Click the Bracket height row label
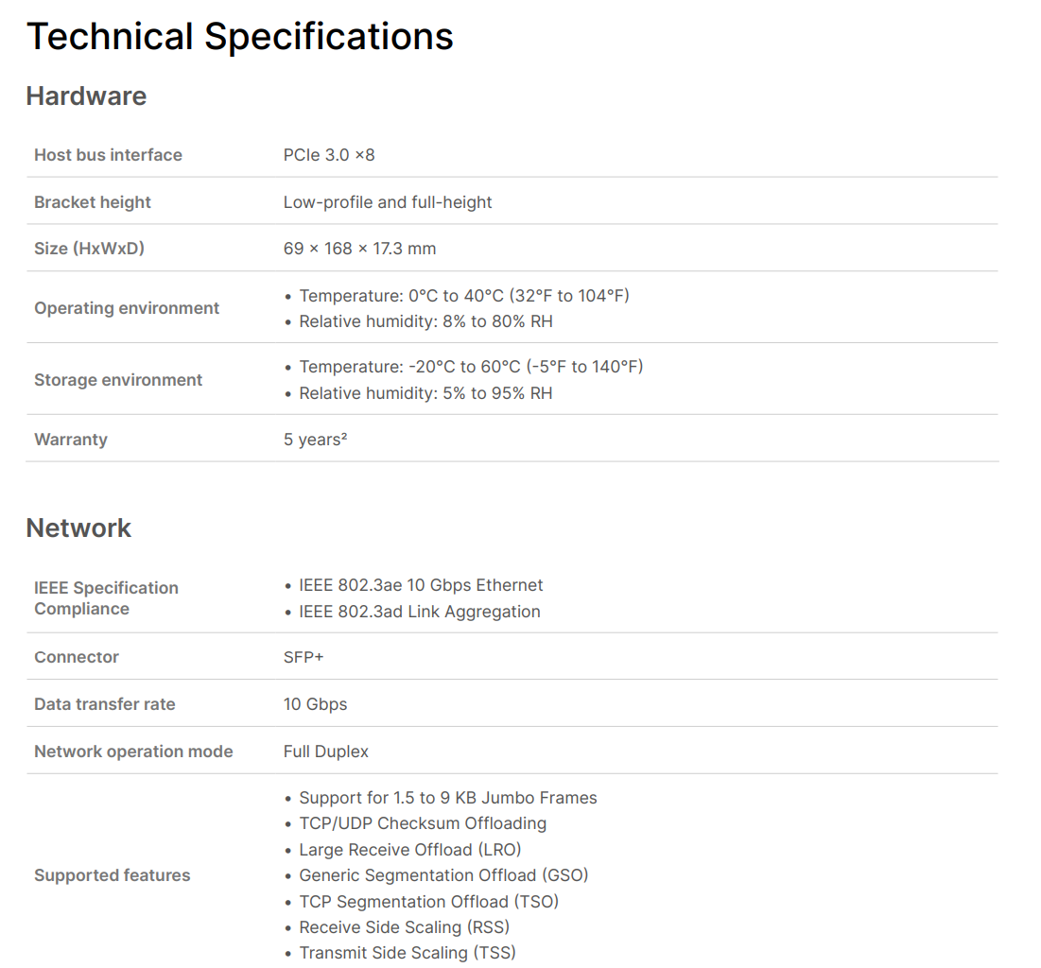 click(93, 202)
